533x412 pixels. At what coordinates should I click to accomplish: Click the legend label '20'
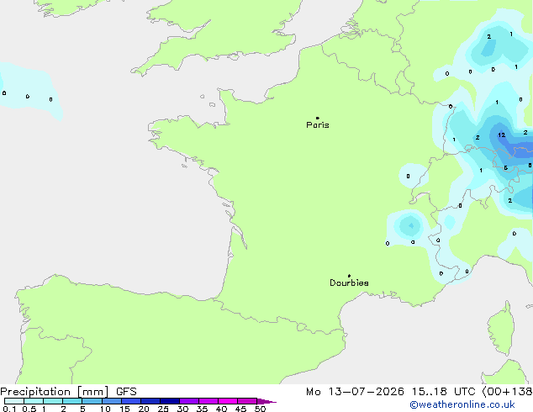click(x=144, y=409)
